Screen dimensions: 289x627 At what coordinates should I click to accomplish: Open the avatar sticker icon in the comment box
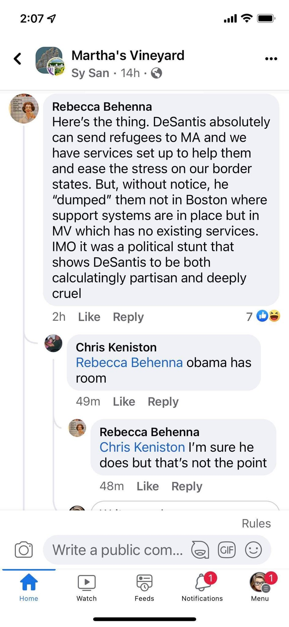[200, 550]
